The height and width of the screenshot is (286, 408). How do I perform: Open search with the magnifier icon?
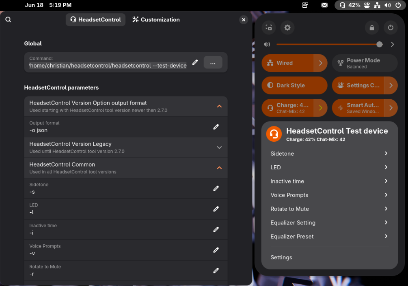click(x=9, y=20)
